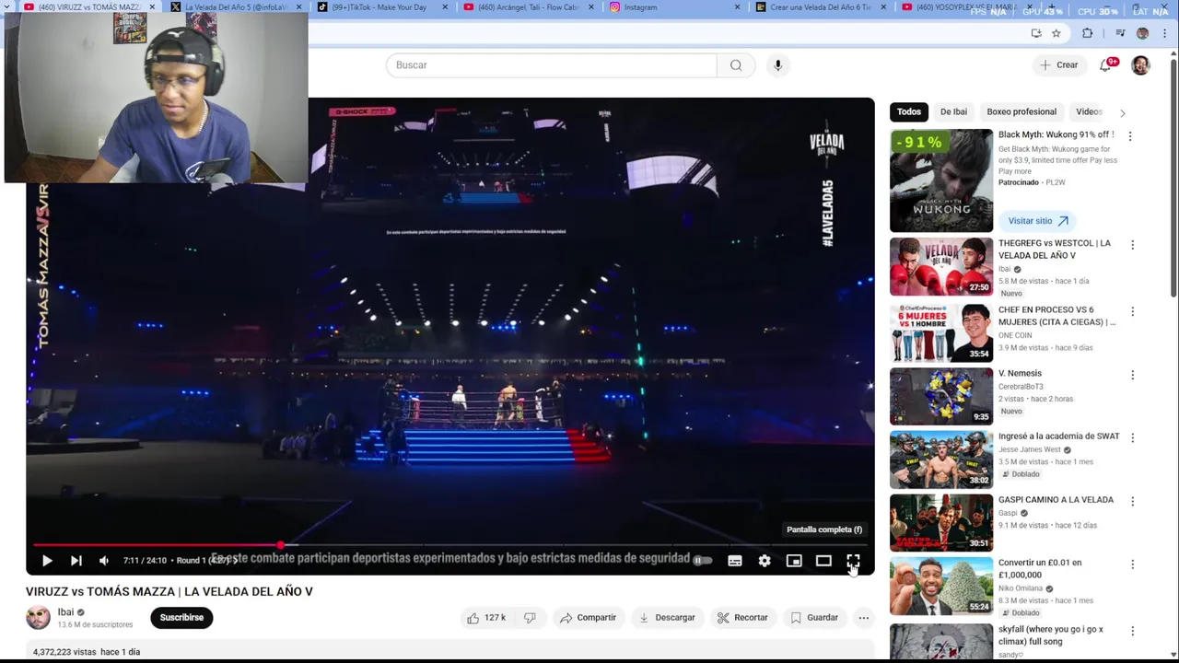Screen dimensions: 1179x663
Task: Select the De Ibai filter chip
Action: coord(953,112)
